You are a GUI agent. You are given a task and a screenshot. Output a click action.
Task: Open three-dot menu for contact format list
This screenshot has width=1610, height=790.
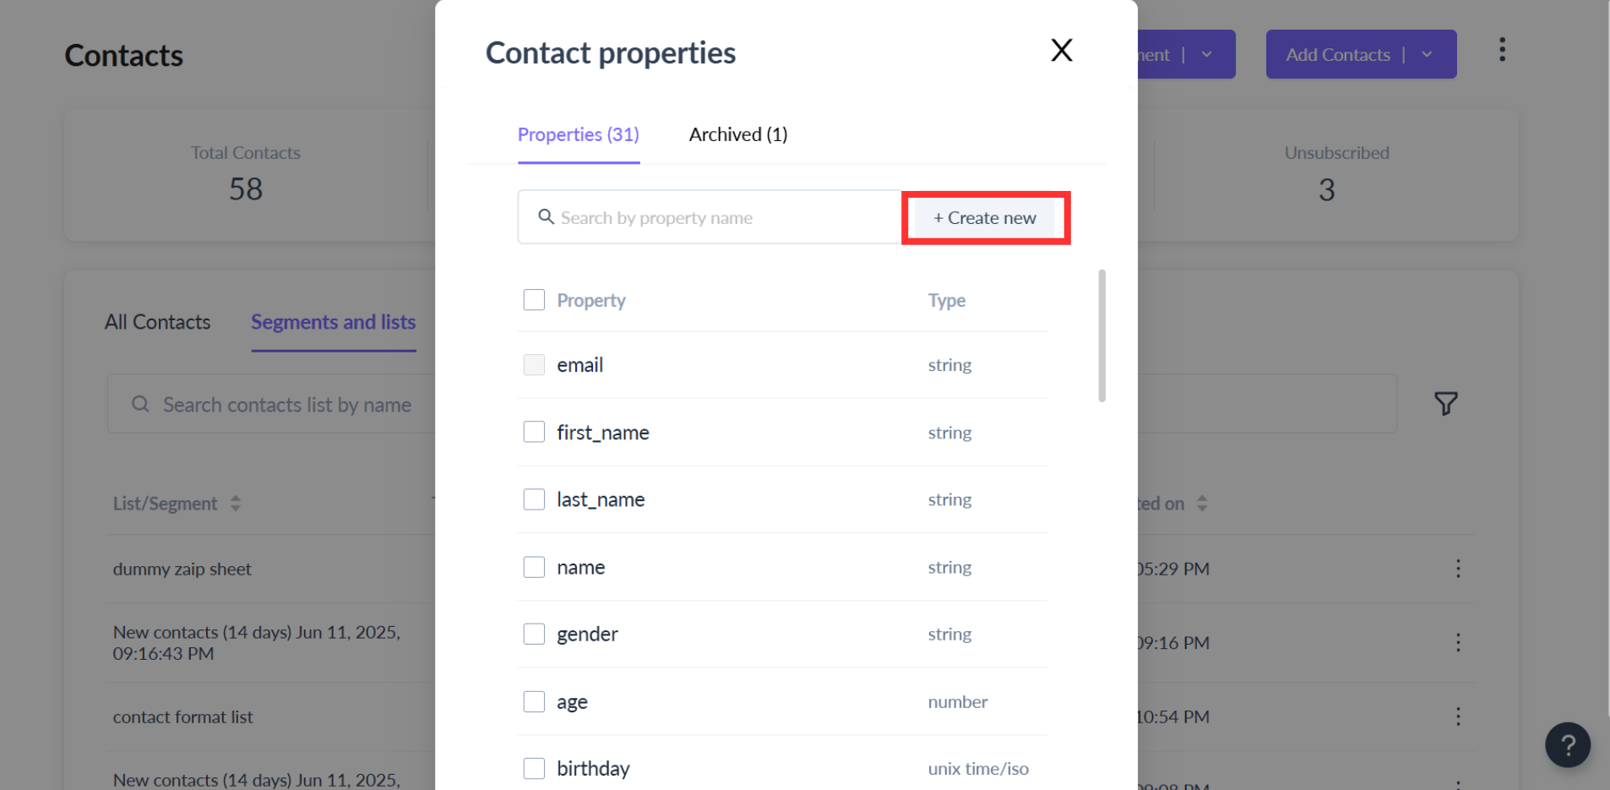coord(1457,716)
